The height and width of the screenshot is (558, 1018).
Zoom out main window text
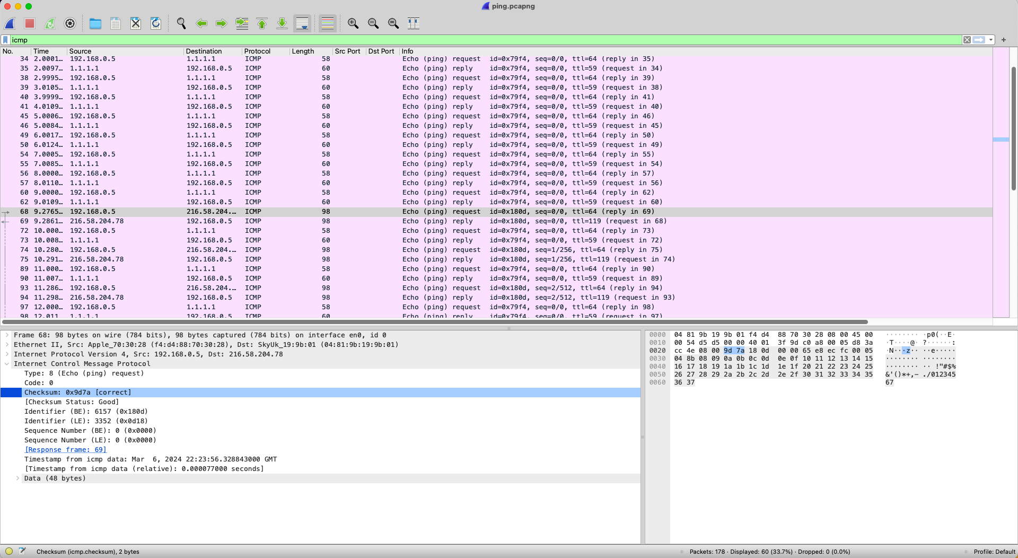pyautogui.click(x=373, y=23)
